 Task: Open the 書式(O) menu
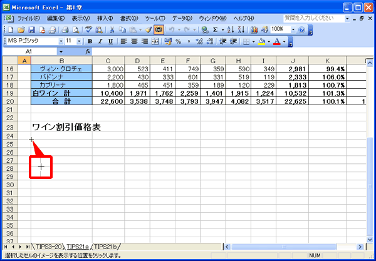click(x=129, y=18)
